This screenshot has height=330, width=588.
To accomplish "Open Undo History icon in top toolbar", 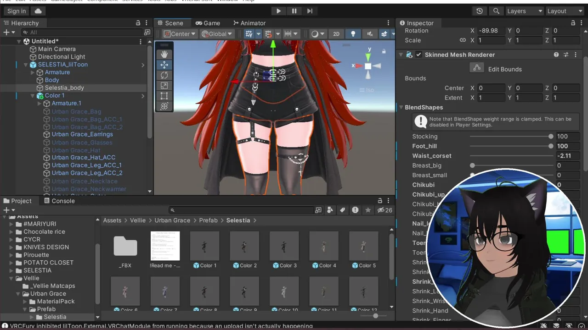I will click(480, 11).
